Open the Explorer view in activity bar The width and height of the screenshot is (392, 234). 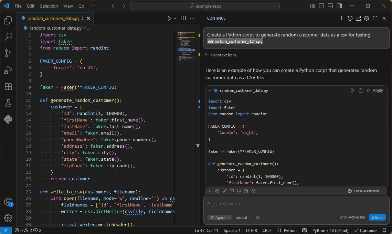tap(8, 20)
